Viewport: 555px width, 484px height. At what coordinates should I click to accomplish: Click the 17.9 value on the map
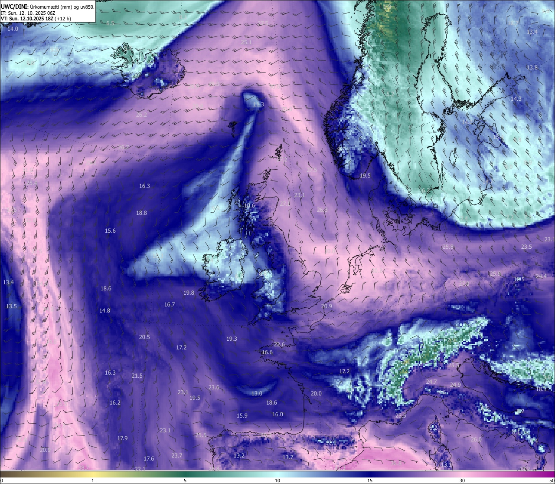122,438
